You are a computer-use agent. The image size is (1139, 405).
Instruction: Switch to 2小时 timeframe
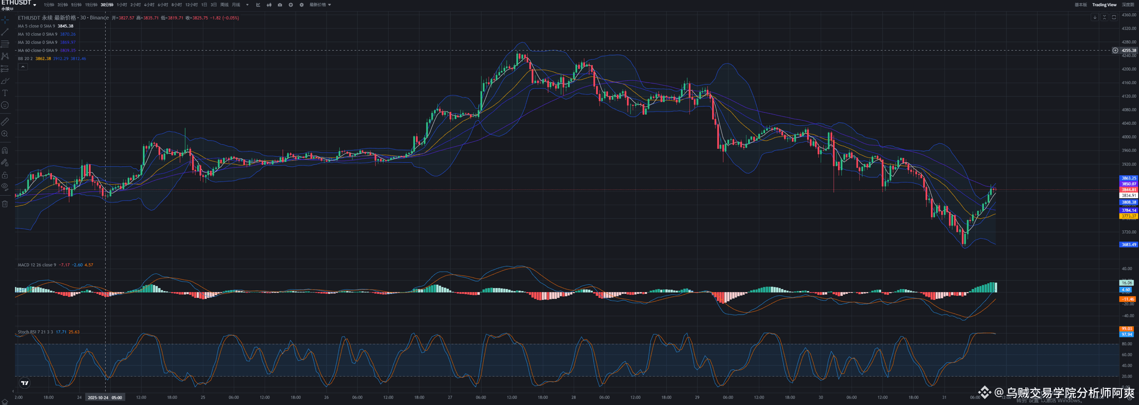click(136, 5)
